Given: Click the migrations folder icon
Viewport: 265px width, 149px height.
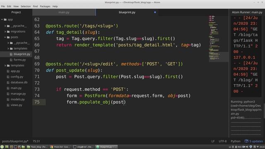Looking at the screenshot, I should tap(8, 31).
